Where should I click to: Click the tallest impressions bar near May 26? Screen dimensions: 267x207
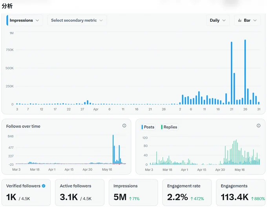coord(245,72)
